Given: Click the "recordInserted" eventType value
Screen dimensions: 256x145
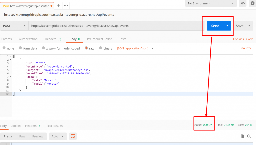Looking at the screenshot, I should pyautogui.click(x=59, y=67).
